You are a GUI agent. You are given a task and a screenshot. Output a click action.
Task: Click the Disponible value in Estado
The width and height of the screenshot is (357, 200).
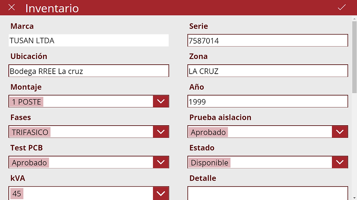[209, 163]
